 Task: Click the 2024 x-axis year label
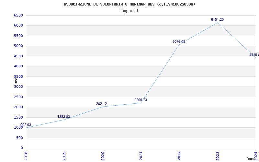click(256, 156)
